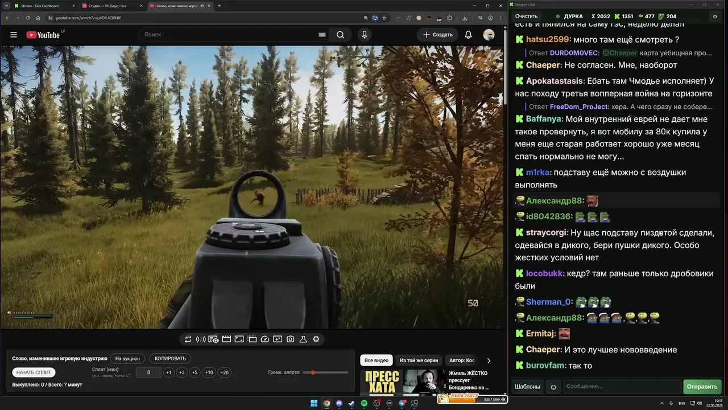Viewport: 728px width, 410px height.
Task: Open Chrome from the taskbar
Action: pyautogui.click(x=326, y=404)
